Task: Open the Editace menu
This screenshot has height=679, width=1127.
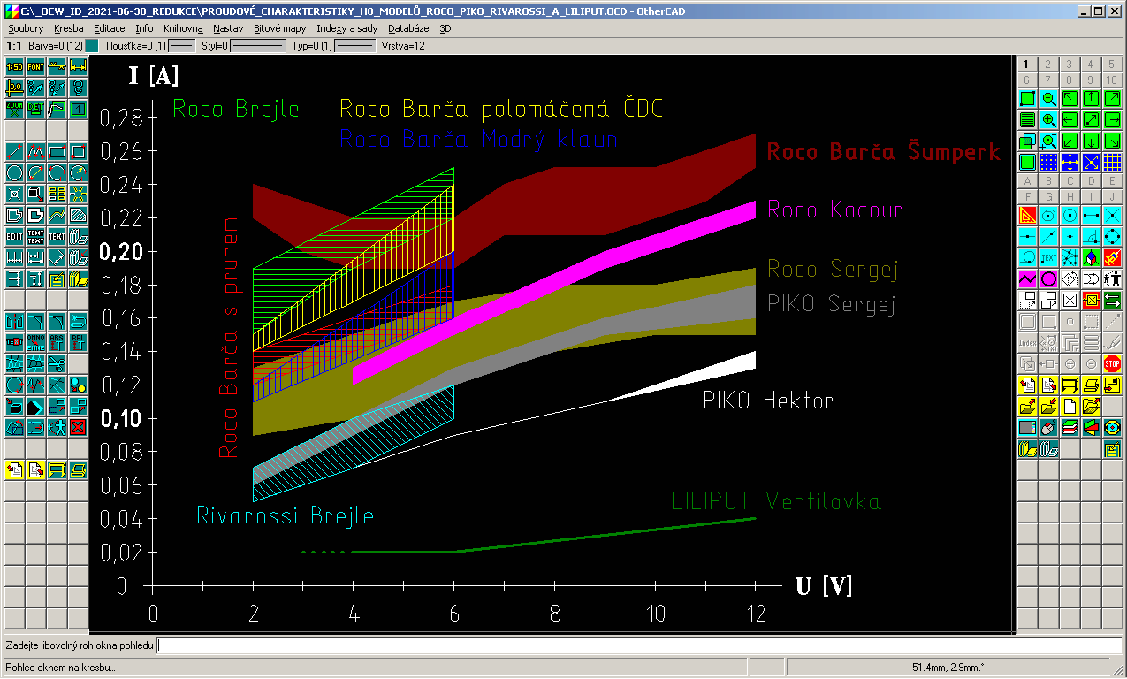Action: 110,28
